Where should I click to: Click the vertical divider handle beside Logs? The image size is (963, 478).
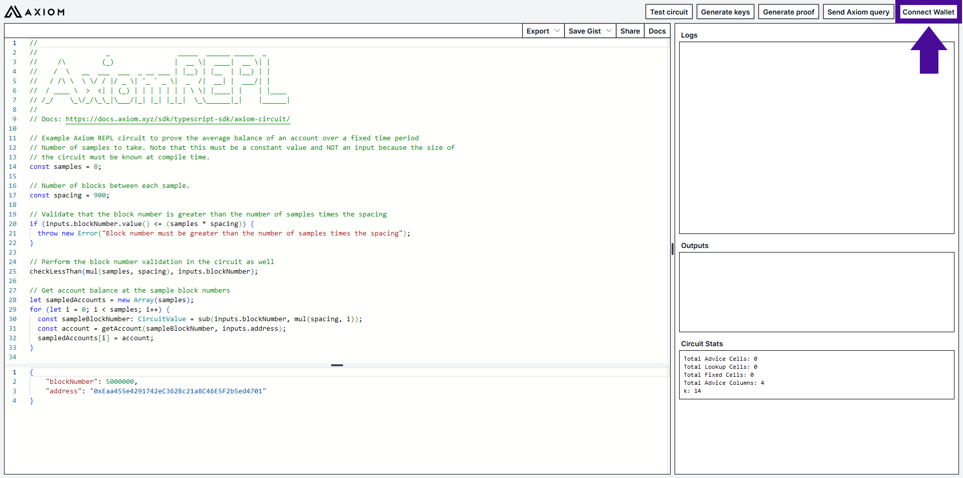672,249
